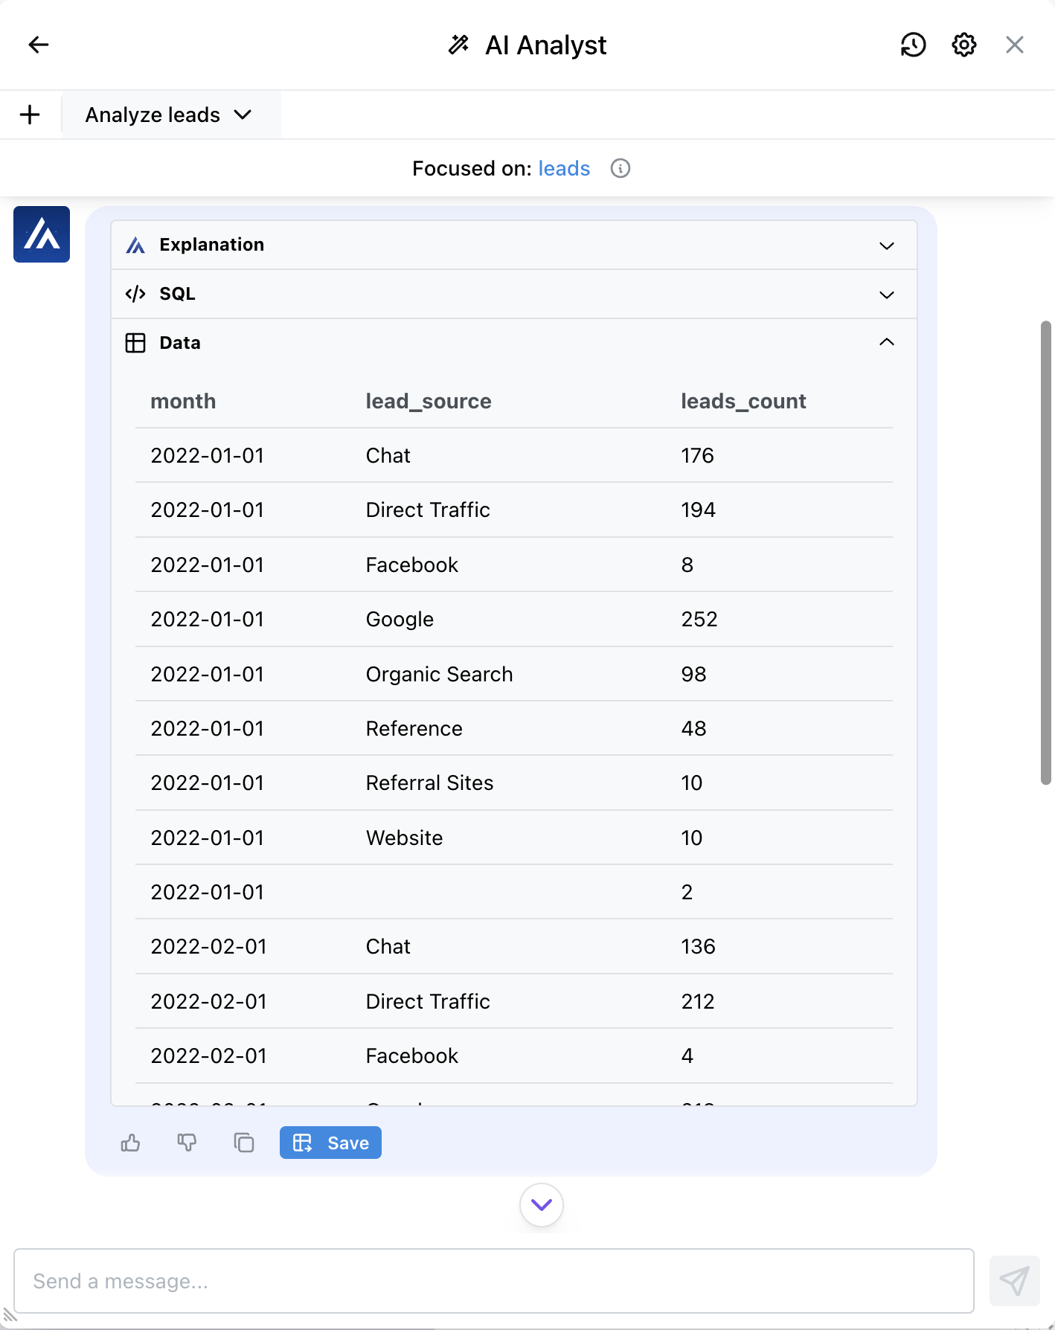This screenshot has width=1055, height=1330.
Task: Close the AI Analyst panel
Action: pyautogui.click(x=1014, y=45)
